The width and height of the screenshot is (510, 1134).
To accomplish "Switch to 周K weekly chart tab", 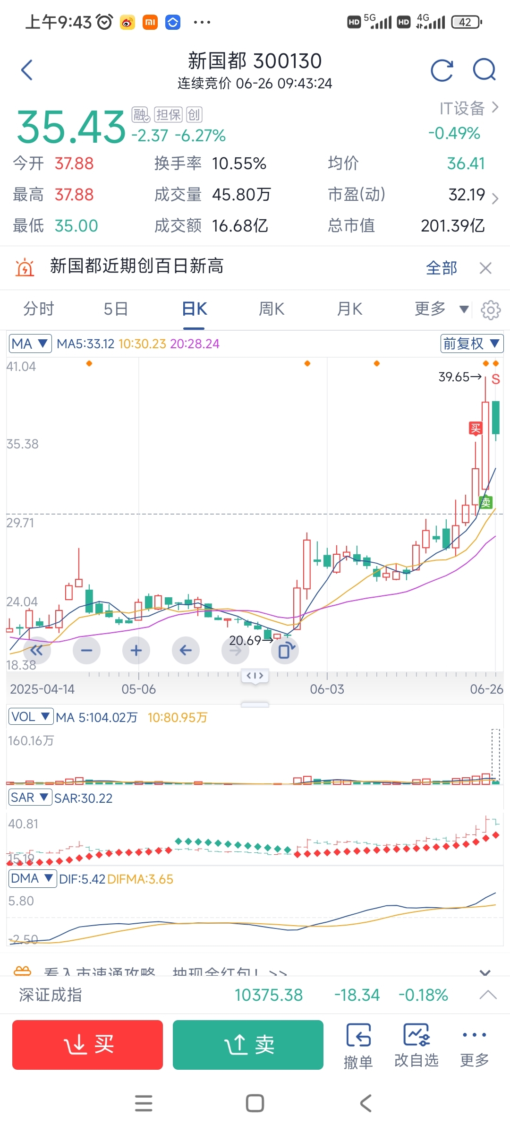I will [x=272, y=309].
